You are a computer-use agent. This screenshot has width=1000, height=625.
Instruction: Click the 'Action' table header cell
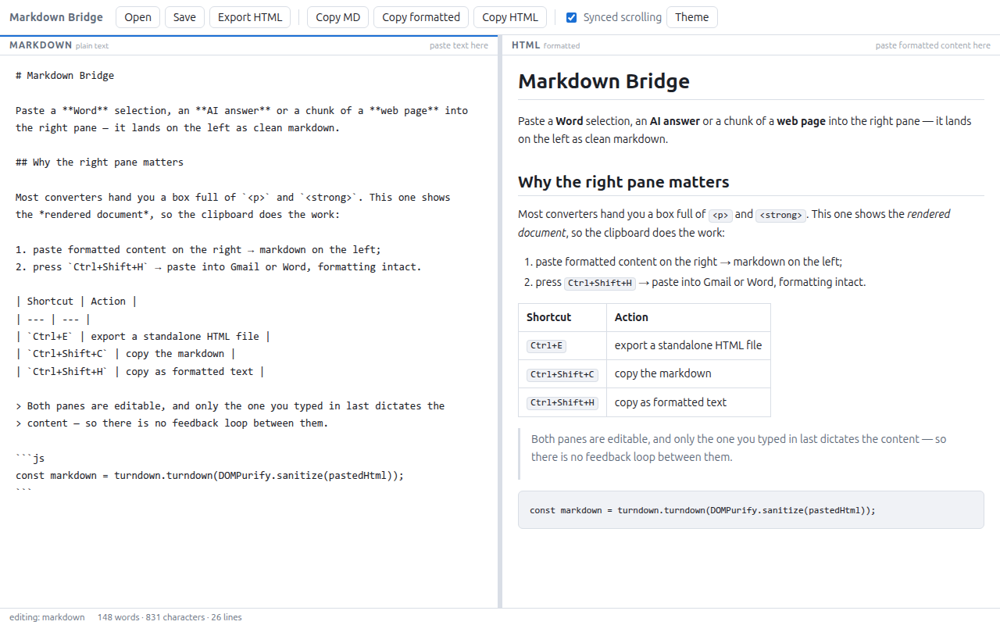pos(688,317)
